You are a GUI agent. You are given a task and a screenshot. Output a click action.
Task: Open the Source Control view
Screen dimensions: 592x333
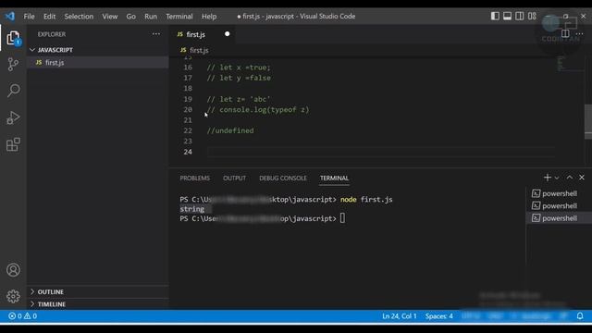13,65
